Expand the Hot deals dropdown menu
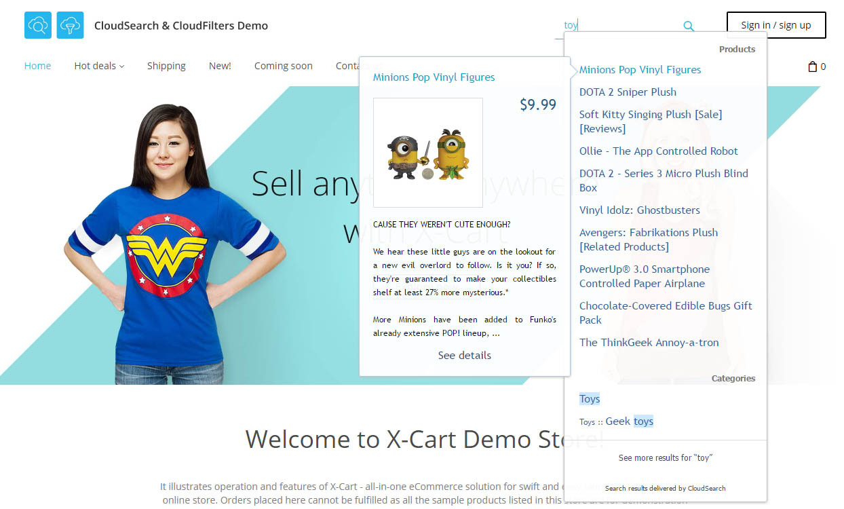 tap(98, 66)
